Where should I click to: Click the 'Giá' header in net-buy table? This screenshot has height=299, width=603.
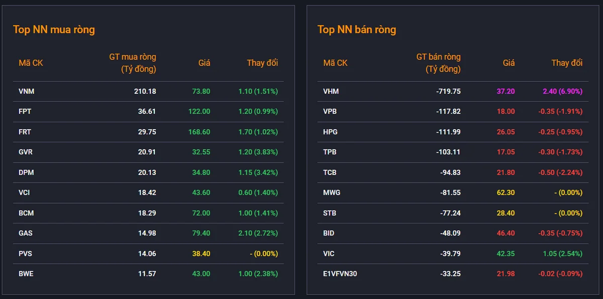[x=204, y=63]
